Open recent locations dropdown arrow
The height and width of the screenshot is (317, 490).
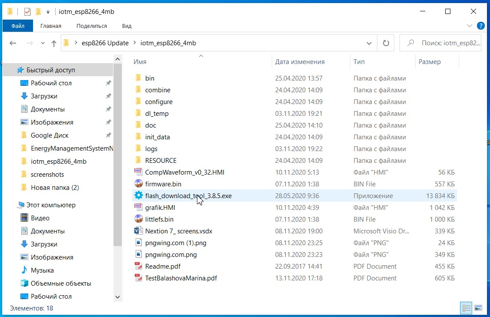pyautogui.click(x=43, y=43)
